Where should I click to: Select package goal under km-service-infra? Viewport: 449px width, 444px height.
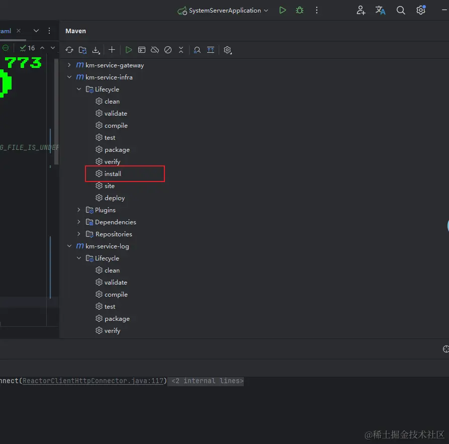point(113,149)
